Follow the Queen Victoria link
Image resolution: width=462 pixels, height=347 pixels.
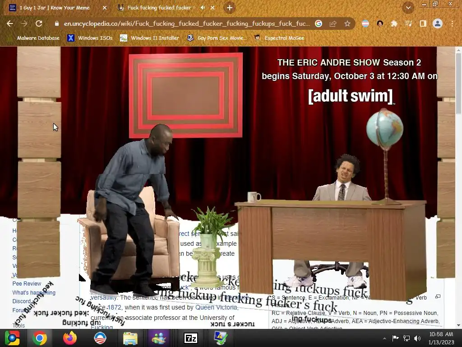(217, 307)
